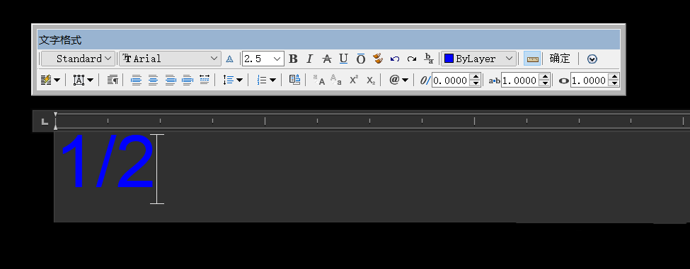This screenshot has width=690, height=269.
Task: Apply subscript formatting
Action: click(x=371, y=80)
